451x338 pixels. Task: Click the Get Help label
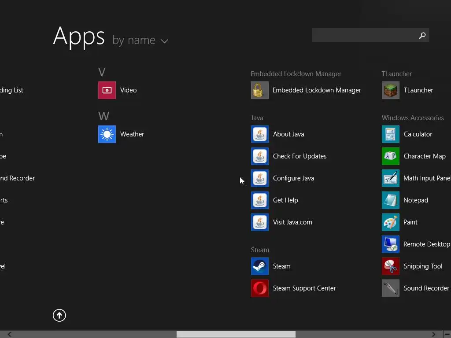pos(285,200)
